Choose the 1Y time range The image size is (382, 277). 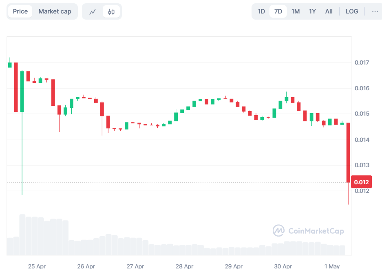tap(312, 11)
